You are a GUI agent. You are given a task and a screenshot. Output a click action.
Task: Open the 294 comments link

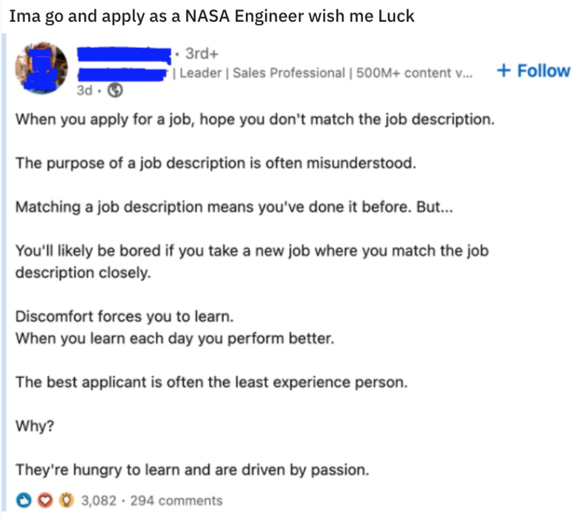point(176,501)
